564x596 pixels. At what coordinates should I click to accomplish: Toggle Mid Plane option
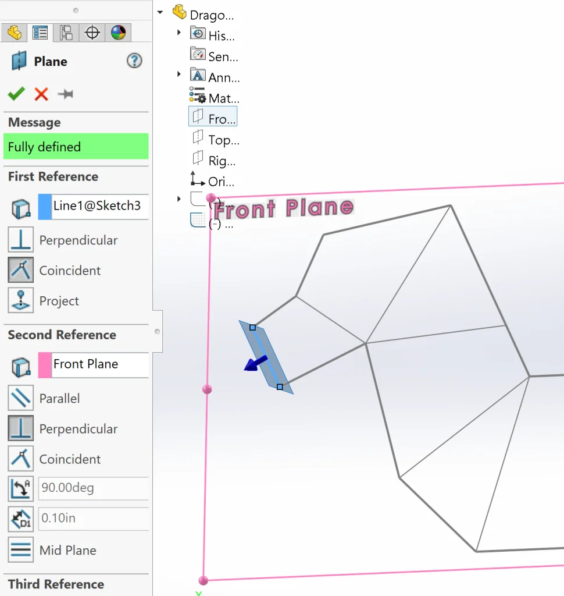(x=20, y=549)
